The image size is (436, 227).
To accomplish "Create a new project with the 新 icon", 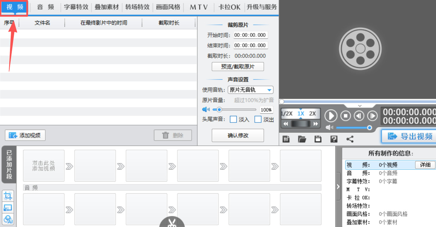I will pos(286,139).
